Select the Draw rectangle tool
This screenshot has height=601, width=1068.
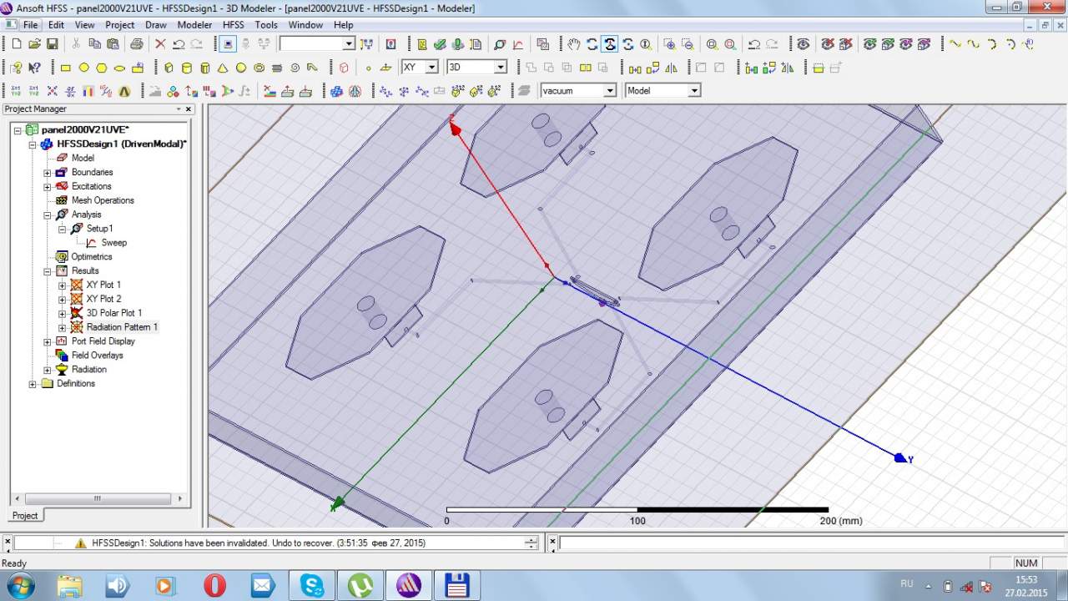[x=66, y=68]
